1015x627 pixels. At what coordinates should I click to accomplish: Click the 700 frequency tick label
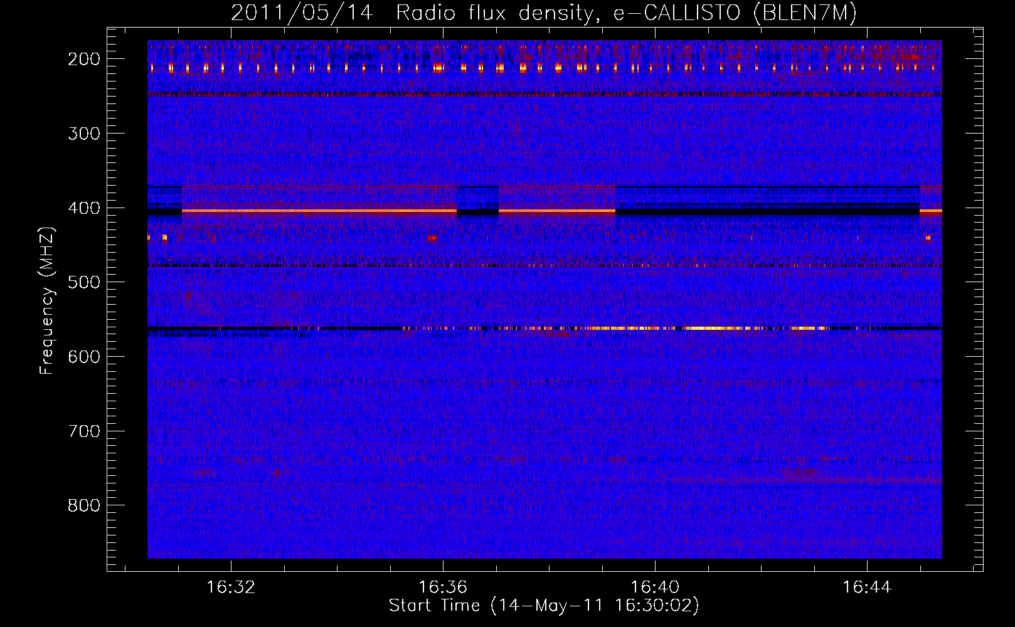[84, 431]
